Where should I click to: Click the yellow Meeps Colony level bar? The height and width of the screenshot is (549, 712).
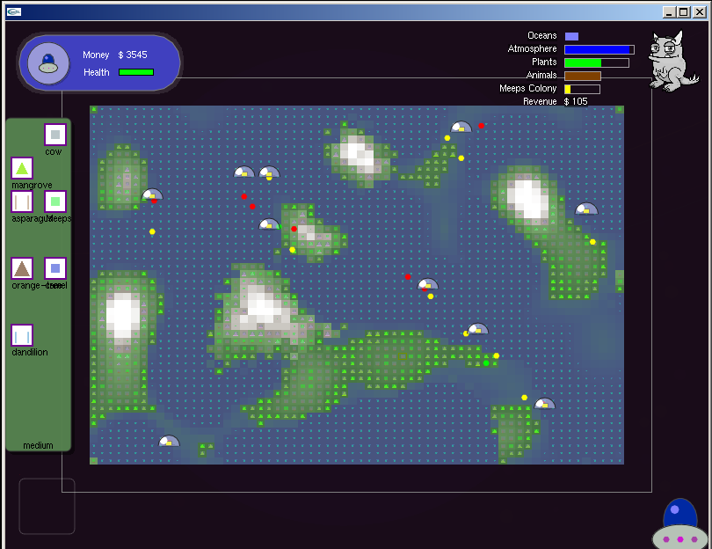pyautogui.click(x=567, y=88)
